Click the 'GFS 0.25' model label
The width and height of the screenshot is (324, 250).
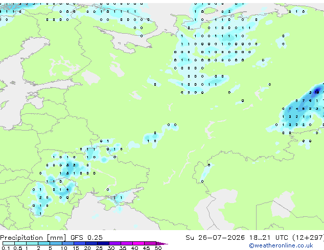(86, 238)
